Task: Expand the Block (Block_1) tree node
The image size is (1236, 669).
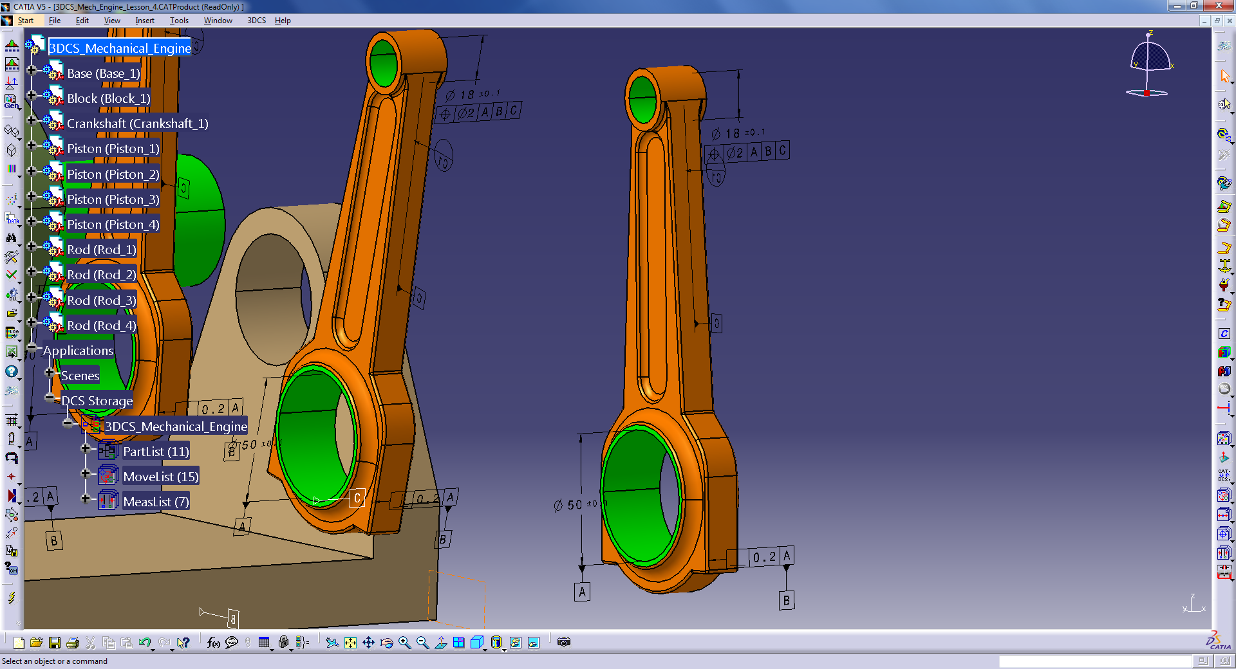Action: click(31, 95)
